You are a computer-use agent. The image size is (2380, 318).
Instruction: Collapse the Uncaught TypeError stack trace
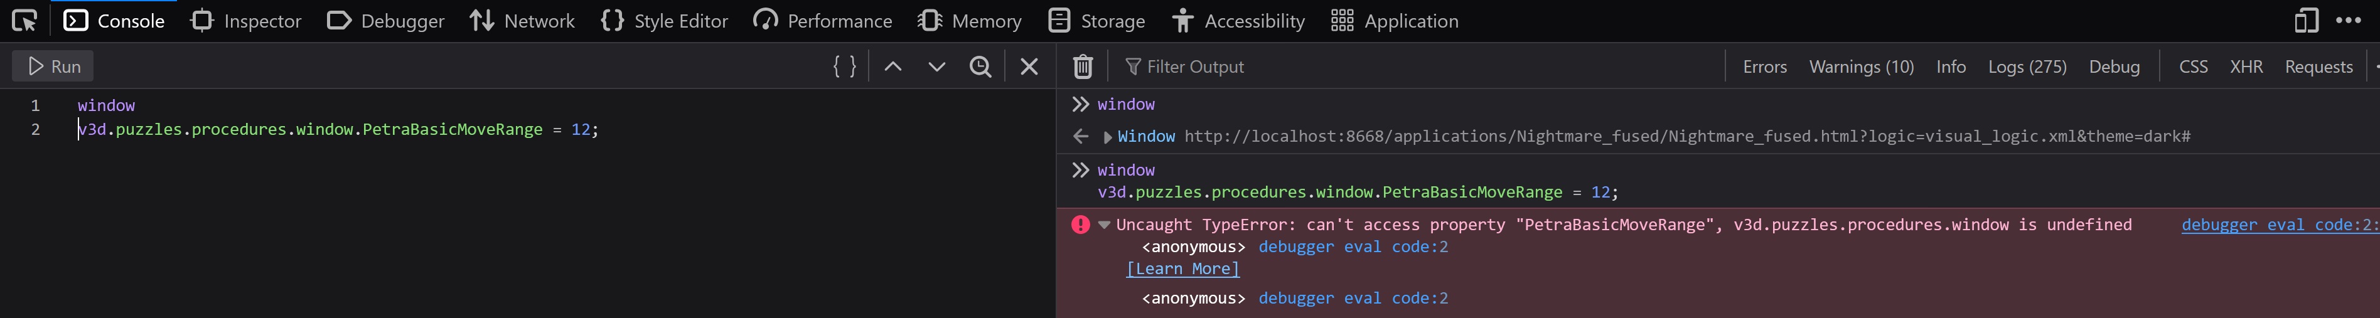[x=1104, y=225]
